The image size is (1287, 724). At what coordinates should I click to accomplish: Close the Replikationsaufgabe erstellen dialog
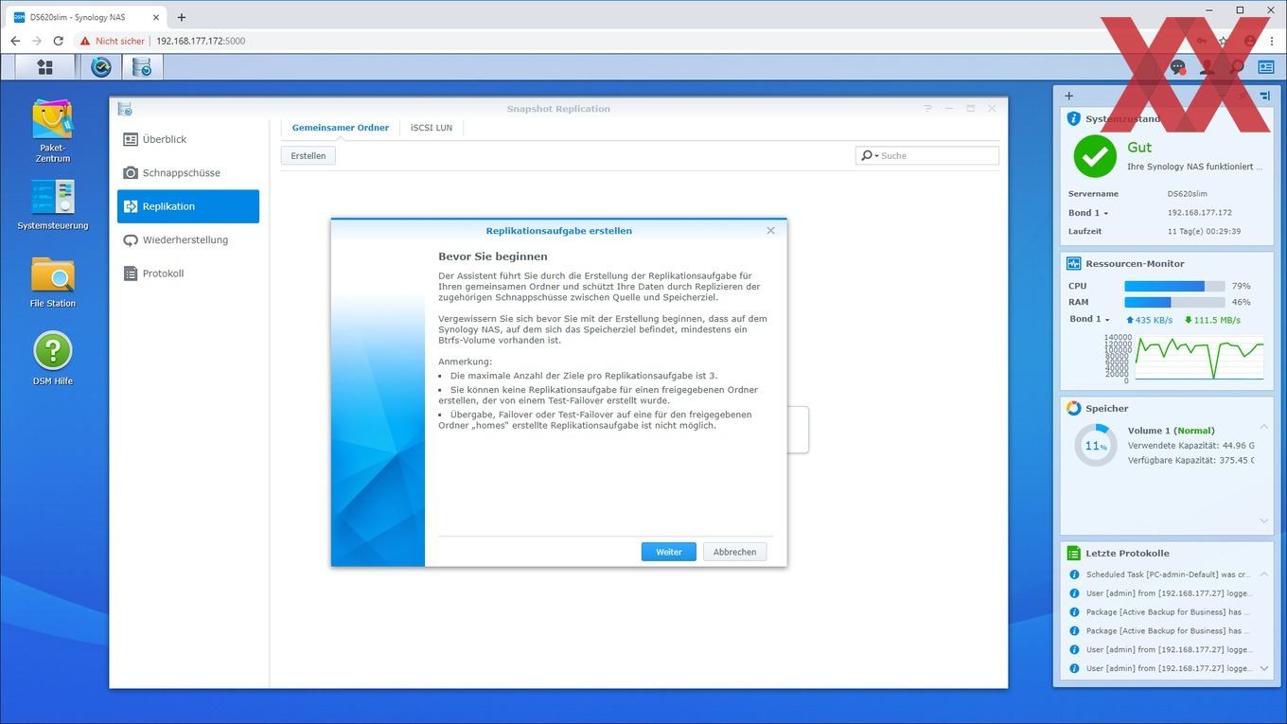[770, 231]
